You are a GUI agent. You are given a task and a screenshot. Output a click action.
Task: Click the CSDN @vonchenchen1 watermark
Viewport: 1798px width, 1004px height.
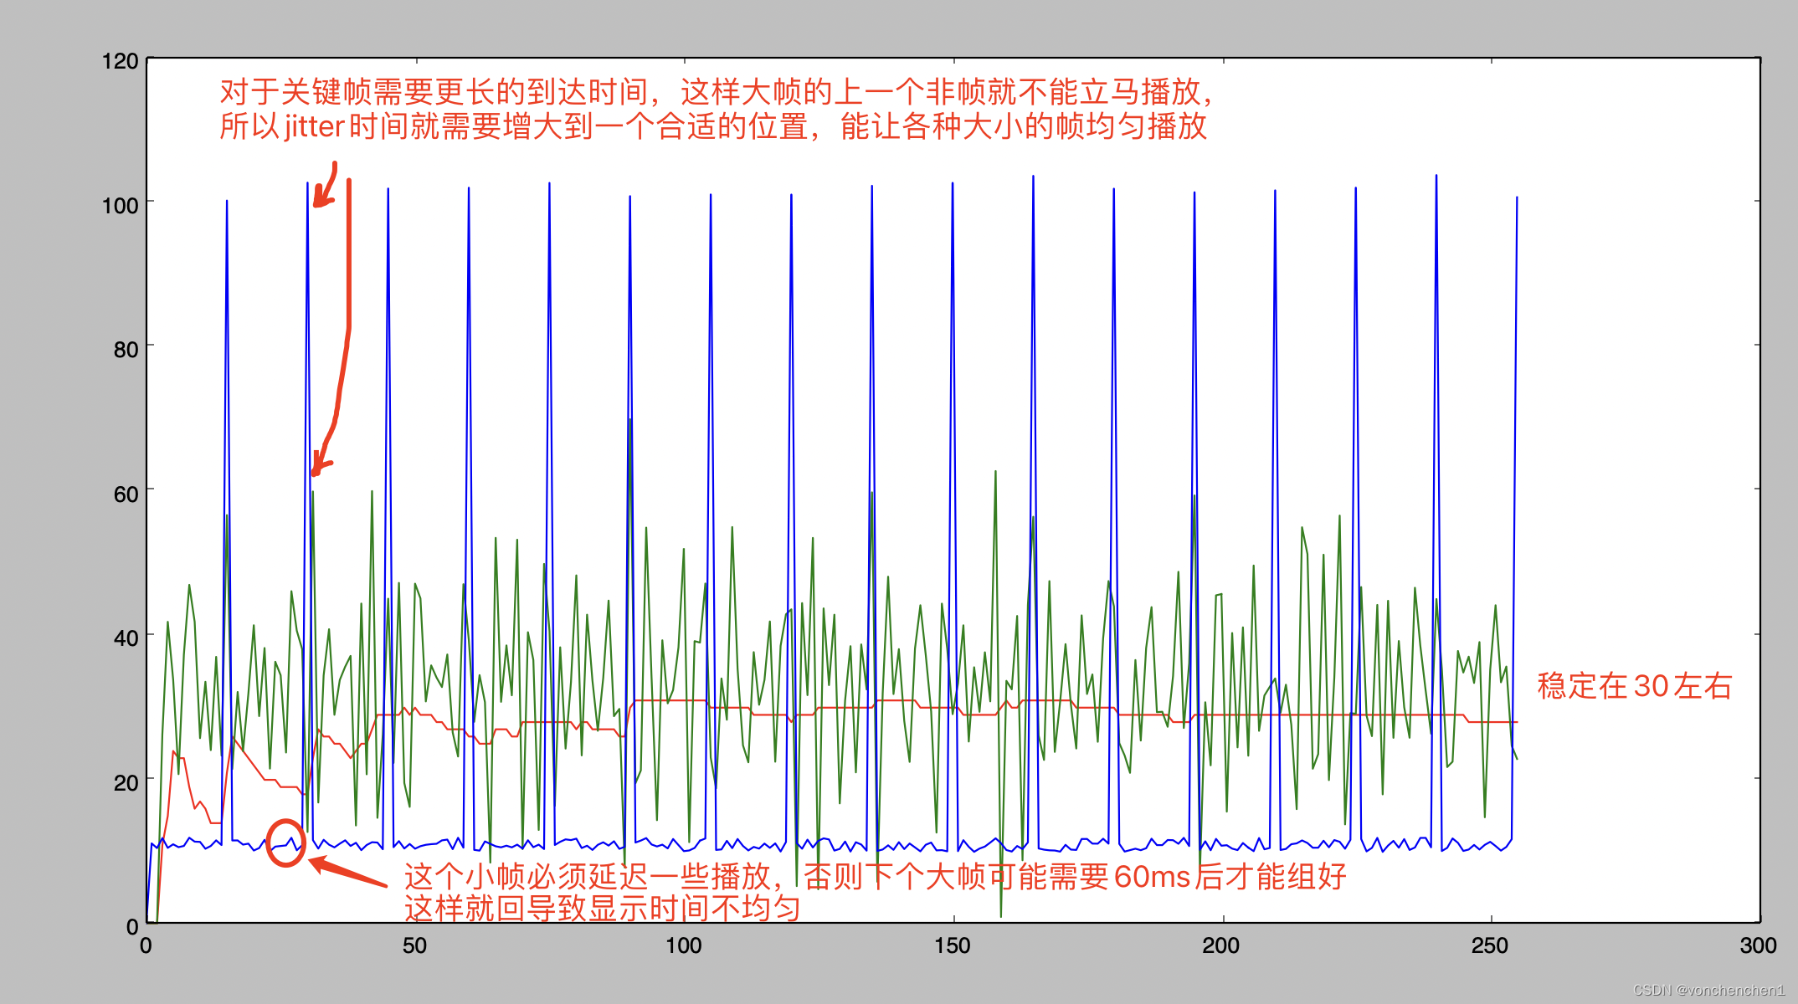tap(1708, 990)
